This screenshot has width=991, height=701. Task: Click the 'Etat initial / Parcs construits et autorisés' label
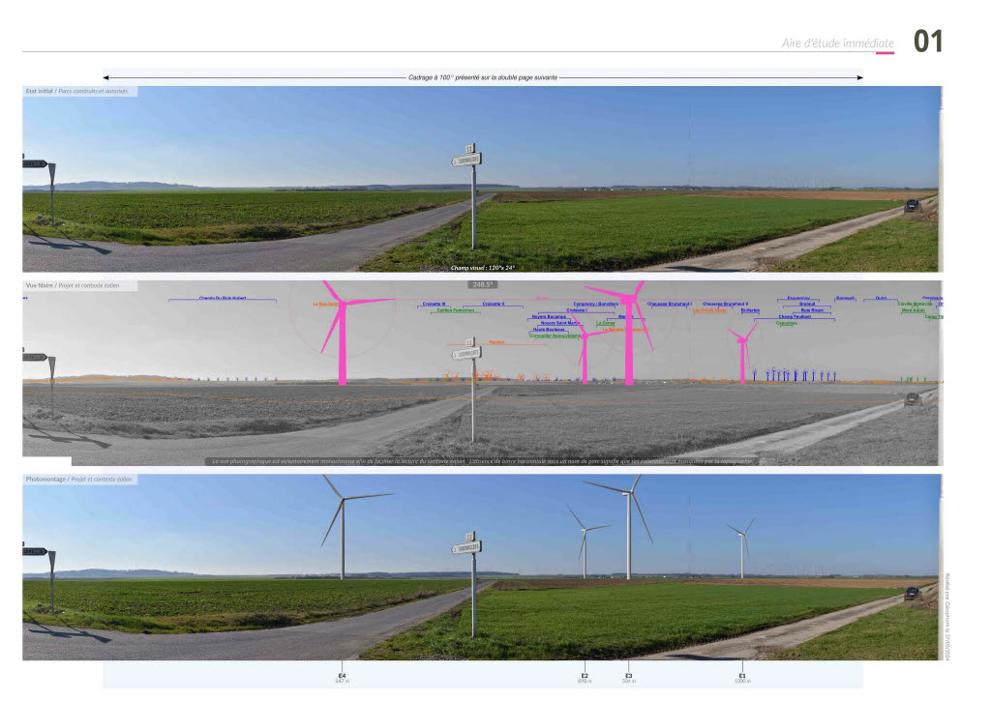pyautogui.click(x=77, y=91)
